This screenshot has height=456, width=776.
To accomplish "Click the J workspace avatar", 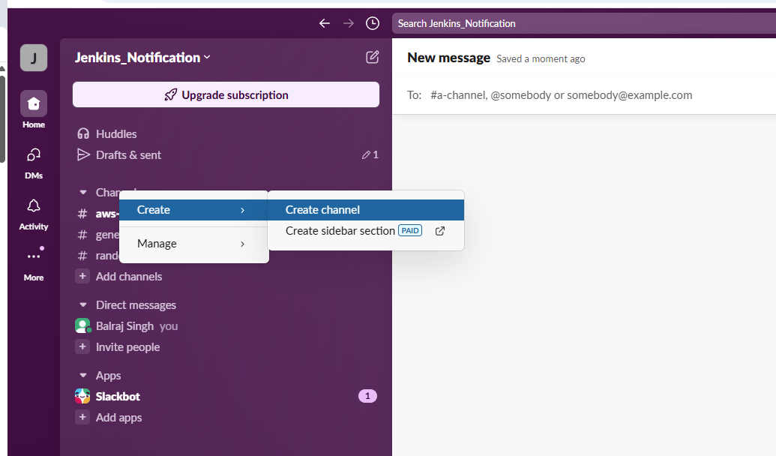I will click(x=34, y=58).
